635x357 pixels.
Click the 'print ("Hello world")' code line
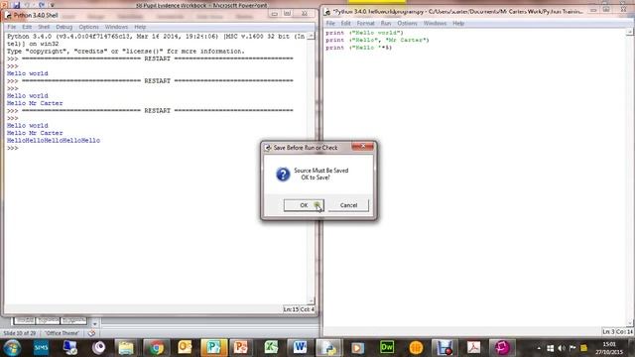coord(364,33)
